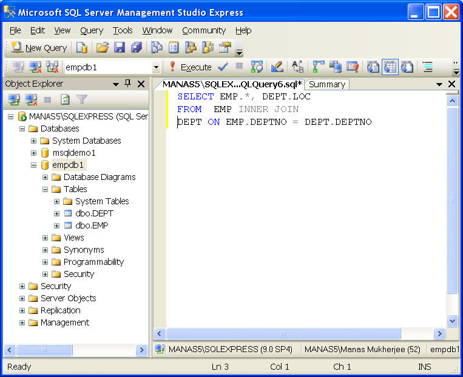Expand System Databases folder
This screenshot has width=463, height=377.
point(33,141)
